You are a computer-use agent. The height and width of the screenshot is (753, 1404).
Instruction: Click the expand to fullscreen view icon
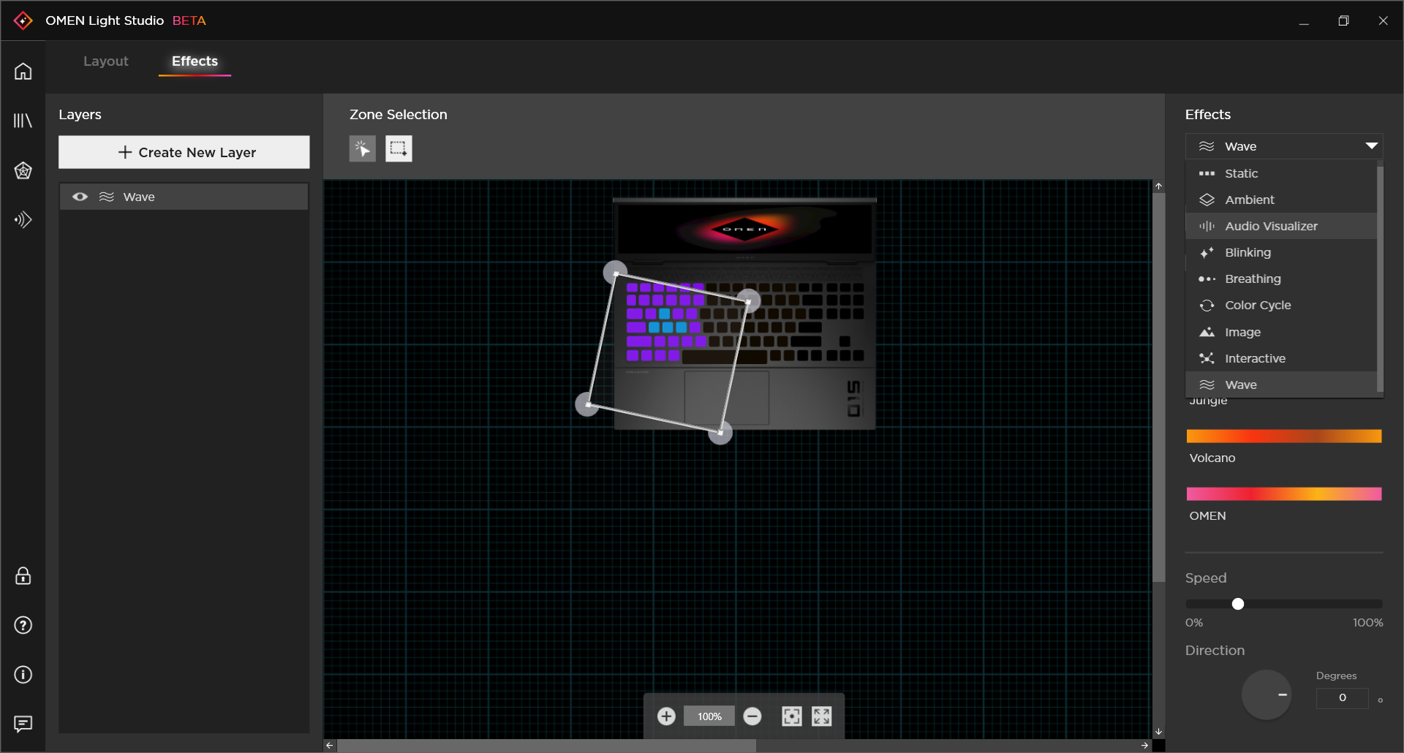(x=822, y=716)
